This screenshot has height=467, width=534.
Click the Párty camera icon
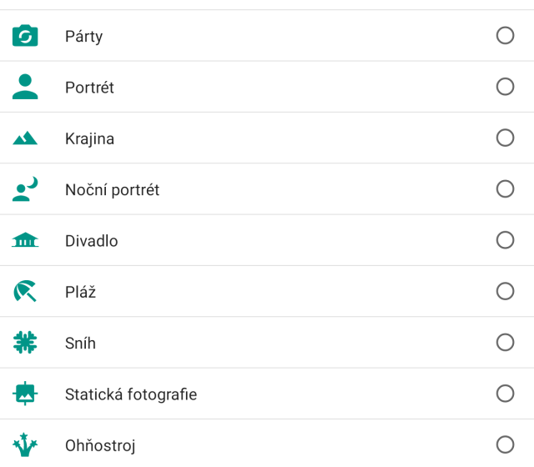click(25, 36)
